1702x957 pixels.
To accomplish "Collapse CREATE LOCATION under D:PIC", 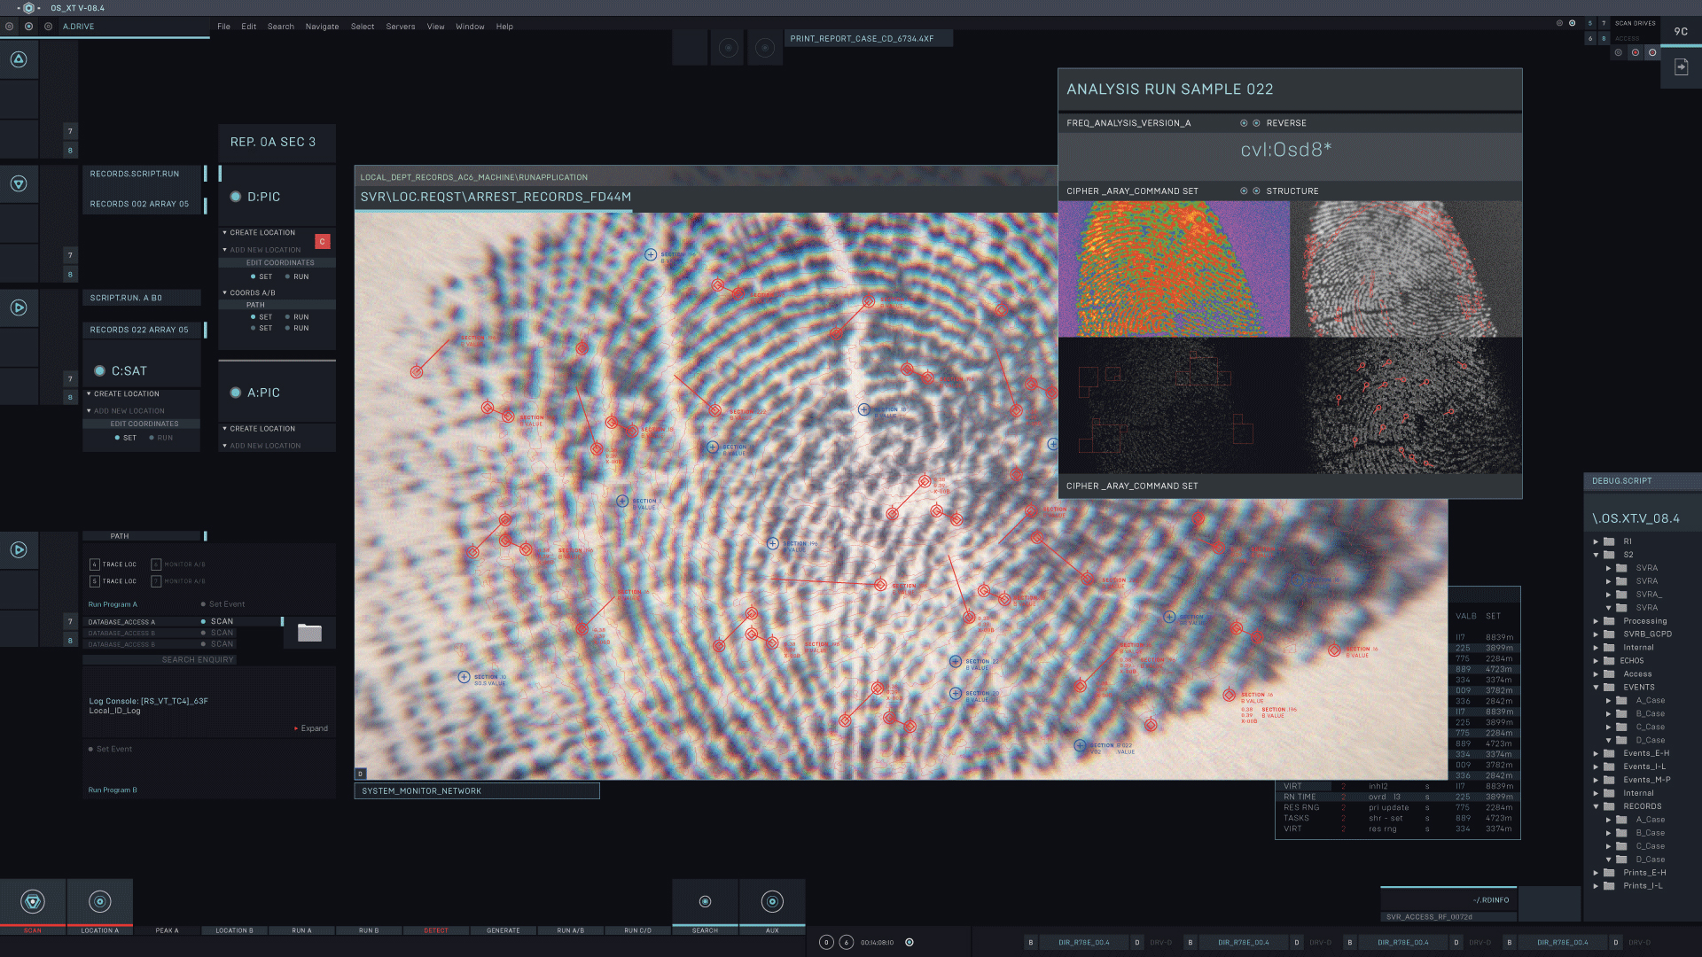I will point(225,232).
